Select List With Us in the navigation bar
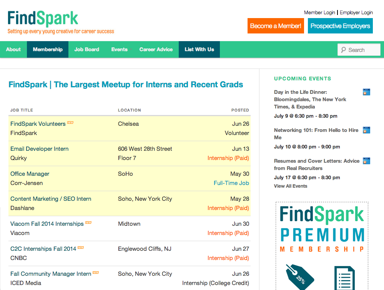384x290 pixels. point(199,49)
